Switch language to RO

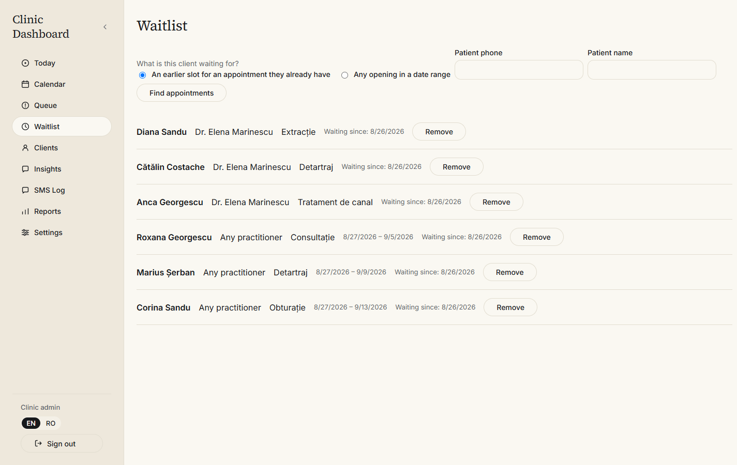51,423
